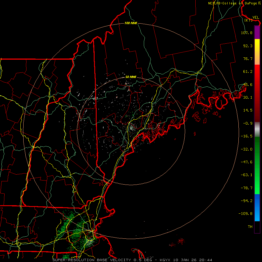Click the VEL legend title
The image size is (262, 262).
pyautogui.click(x=256, y=17)
